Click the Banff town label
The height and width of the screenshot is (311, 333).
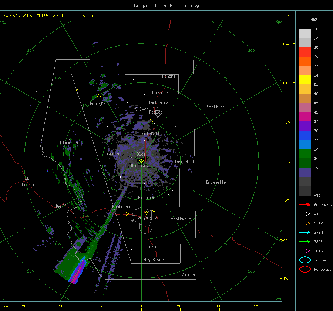point(61,206)
